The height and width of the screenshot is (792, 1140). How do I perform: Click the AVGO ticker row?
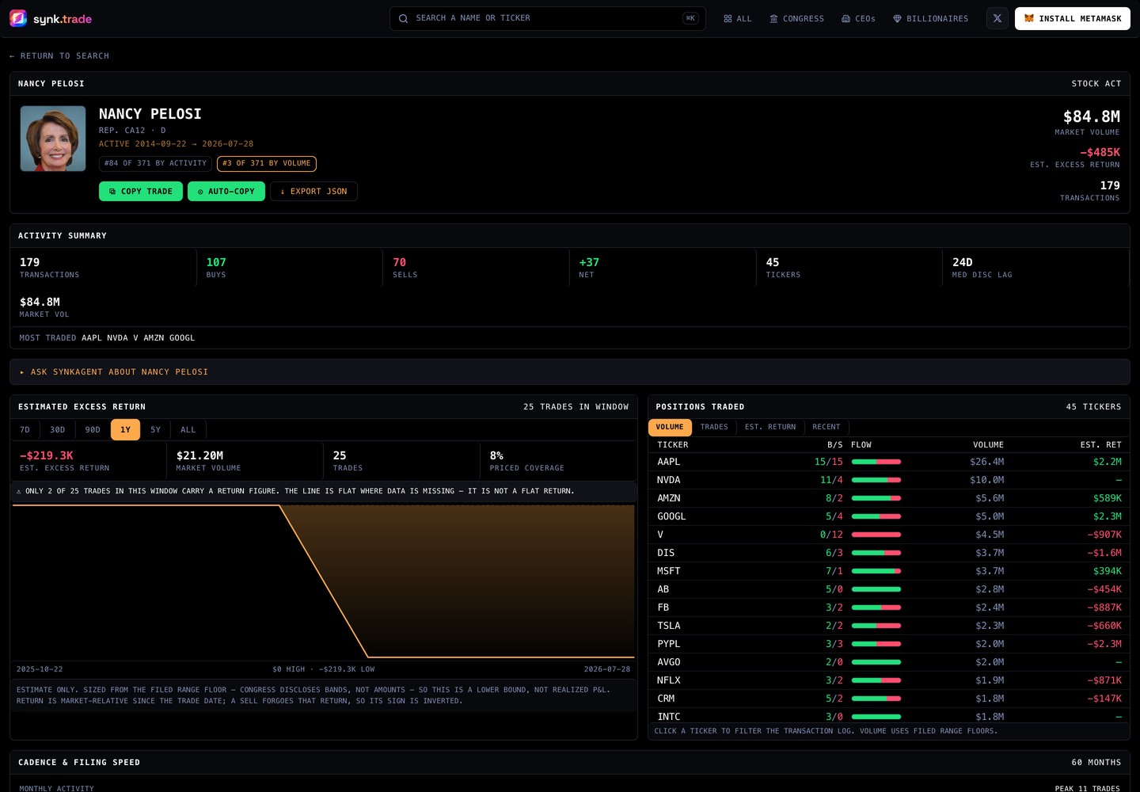[x=889, y=662]
